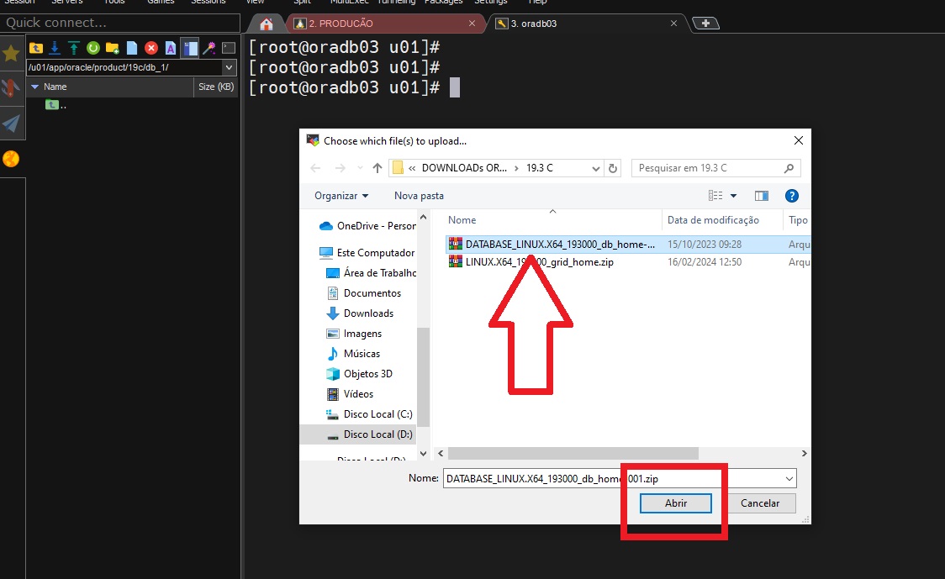Click the date 16/02/2024 12:50

[705, 262]
